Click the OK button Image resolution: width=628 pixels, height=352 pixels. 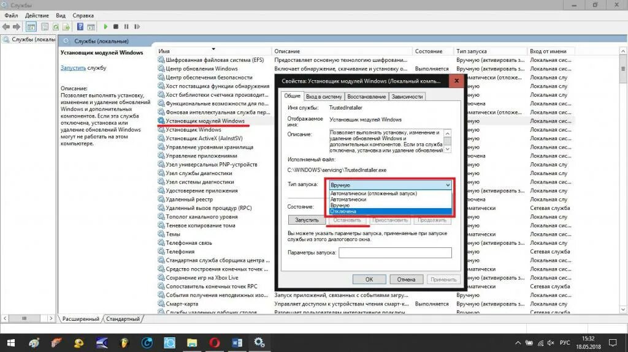[369, 280]
